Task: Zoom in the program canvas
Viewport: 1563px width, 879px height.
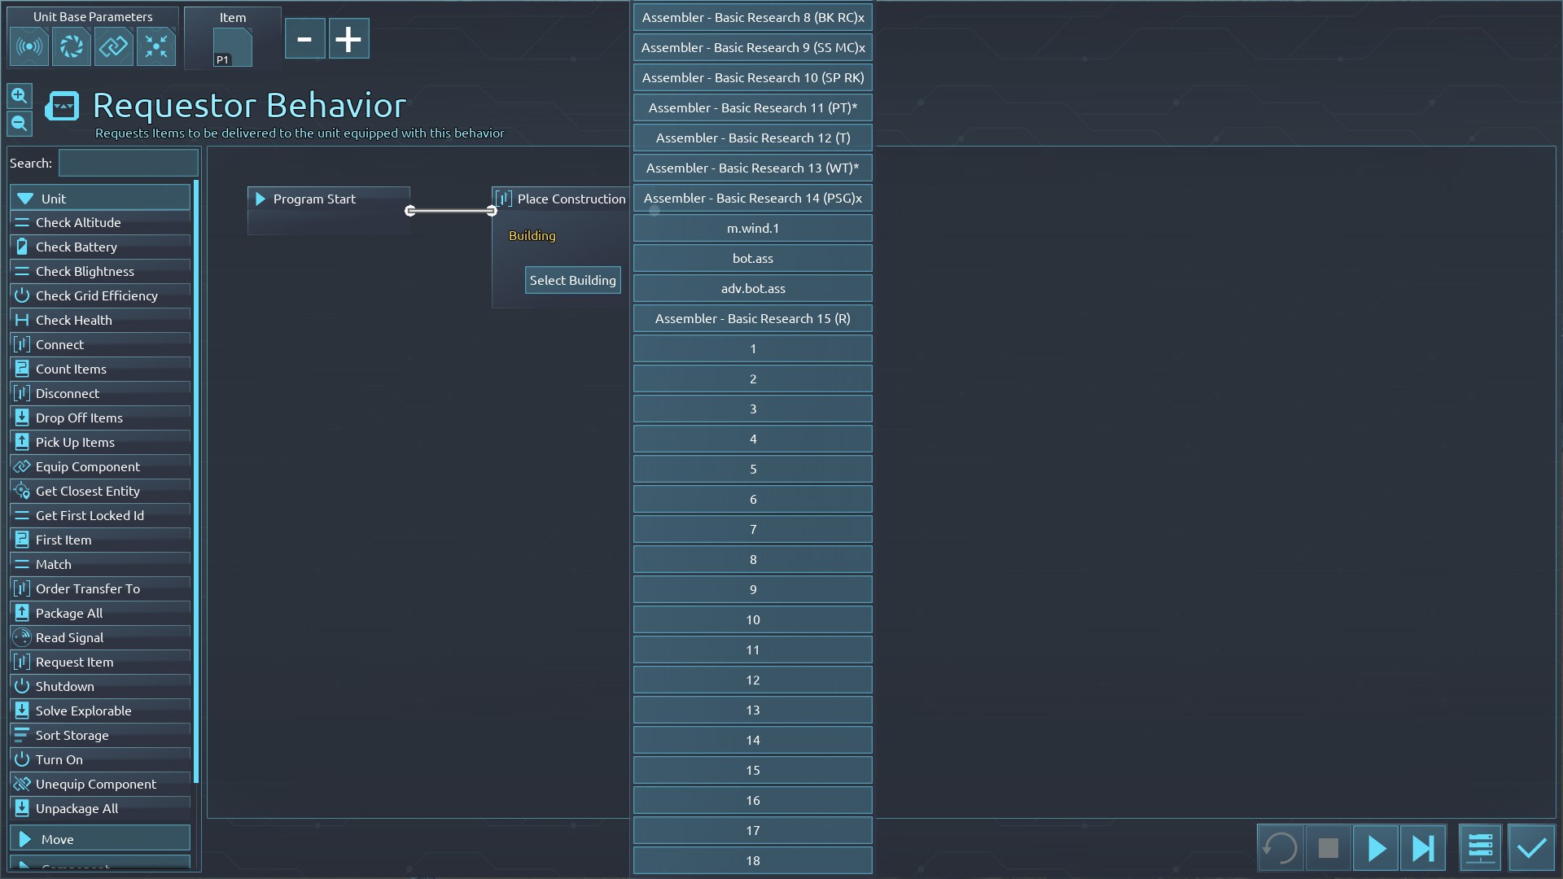Action: [20, 96]
